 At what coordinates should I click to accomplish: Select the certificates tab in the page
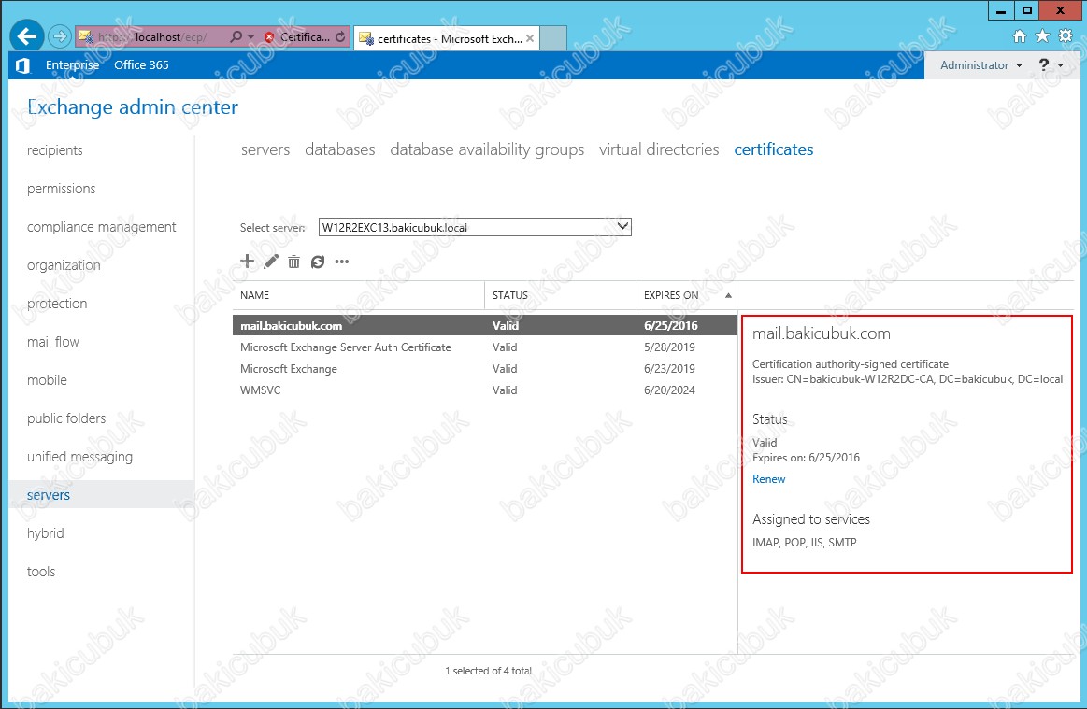[x=774, y=149]
